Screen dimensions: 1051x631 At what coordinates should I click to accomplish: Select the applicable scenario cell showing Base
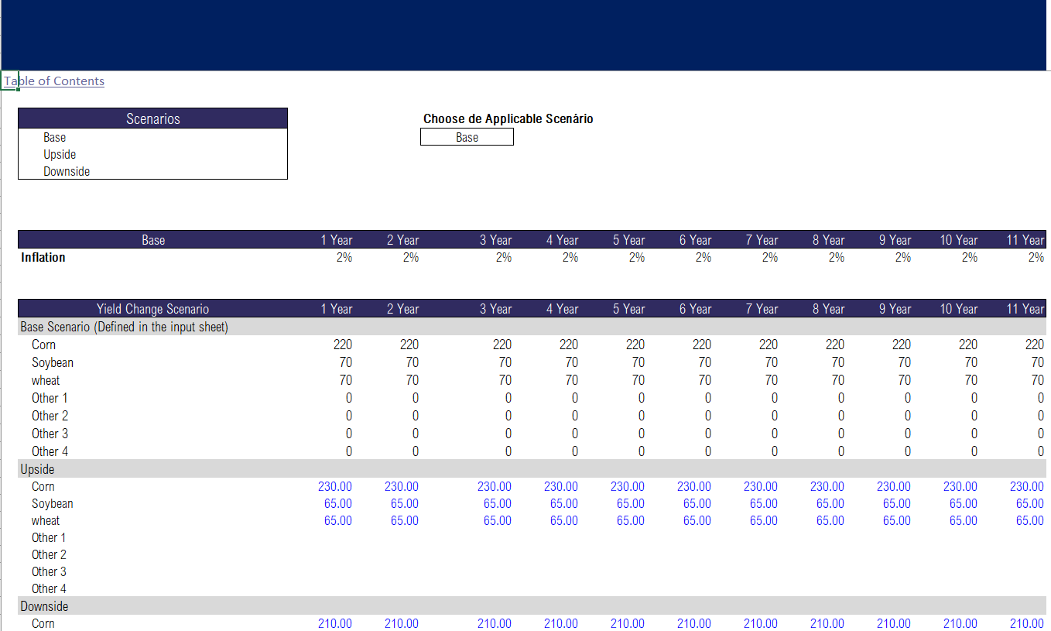click(x=467, y=137)
